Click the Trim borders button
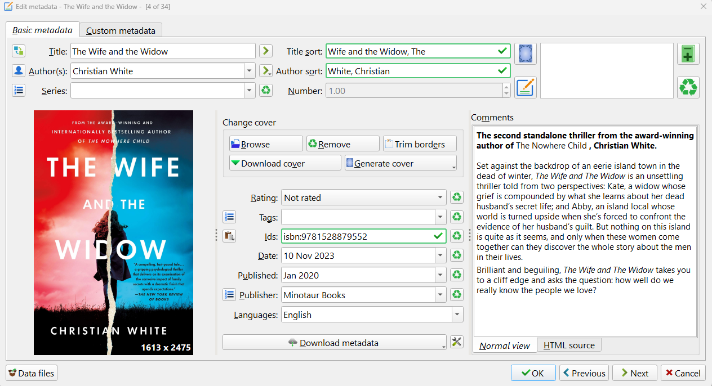Viewport: 712px width, 386px height. click(420, 144)
